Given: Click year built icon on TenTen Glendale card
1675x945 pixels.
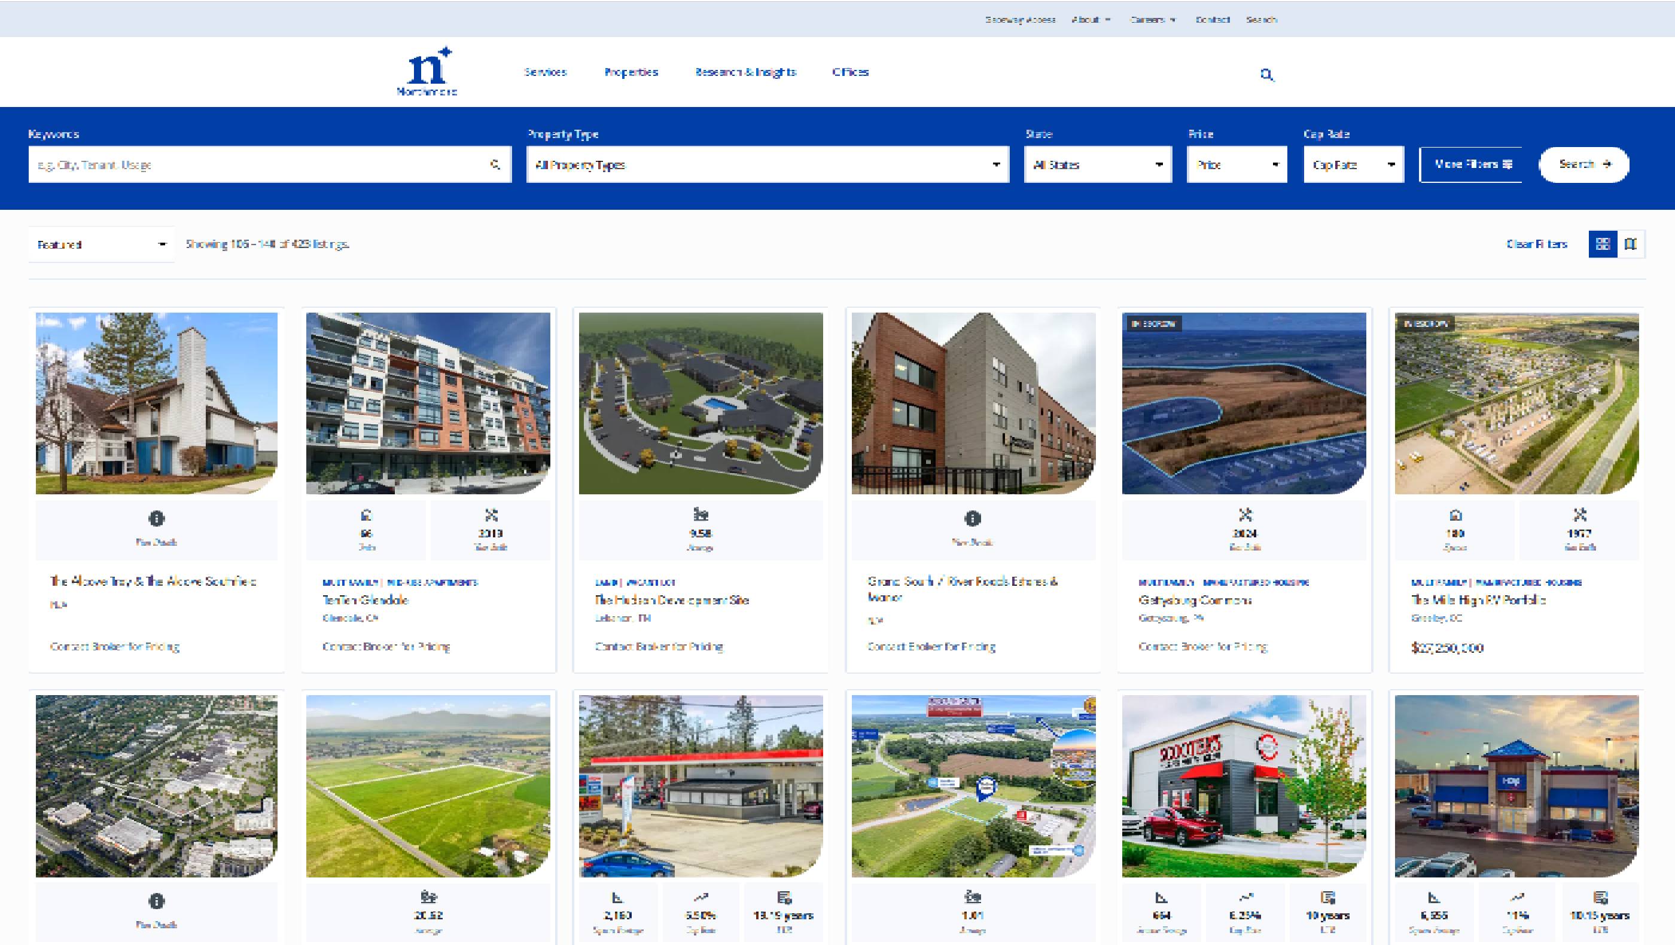Looking at the screenshot, I should pos(491,515).
